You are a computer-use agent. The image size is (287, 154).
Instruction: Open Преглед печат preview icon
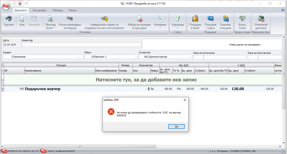point(50,18)
